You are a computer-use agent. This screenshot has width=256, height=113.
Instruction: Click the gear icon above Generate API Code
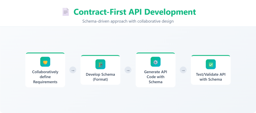[155, 62]
